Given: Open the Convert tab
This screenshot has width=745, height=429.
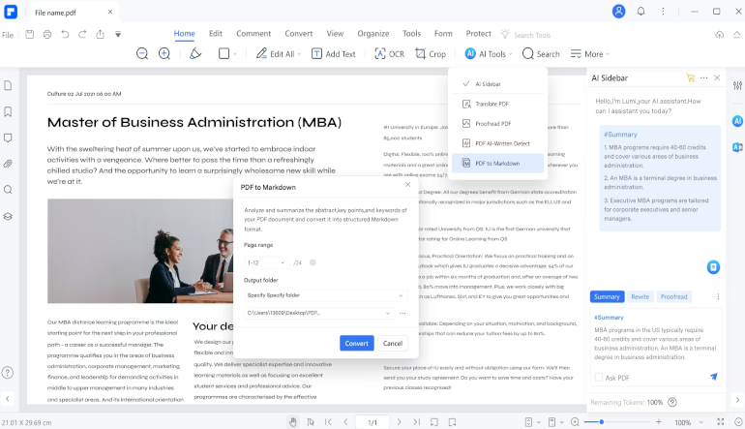Looking at the screenshot, I should 299,33.
